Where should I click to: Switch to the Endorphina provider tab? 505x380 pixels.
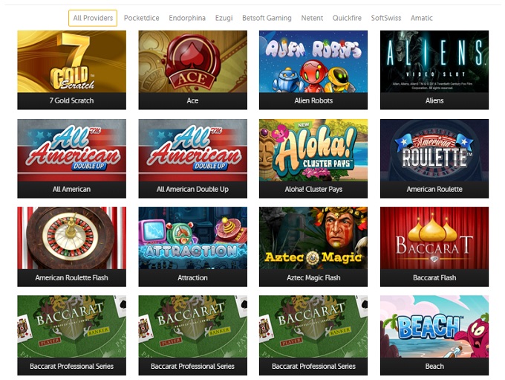[187, 18]
